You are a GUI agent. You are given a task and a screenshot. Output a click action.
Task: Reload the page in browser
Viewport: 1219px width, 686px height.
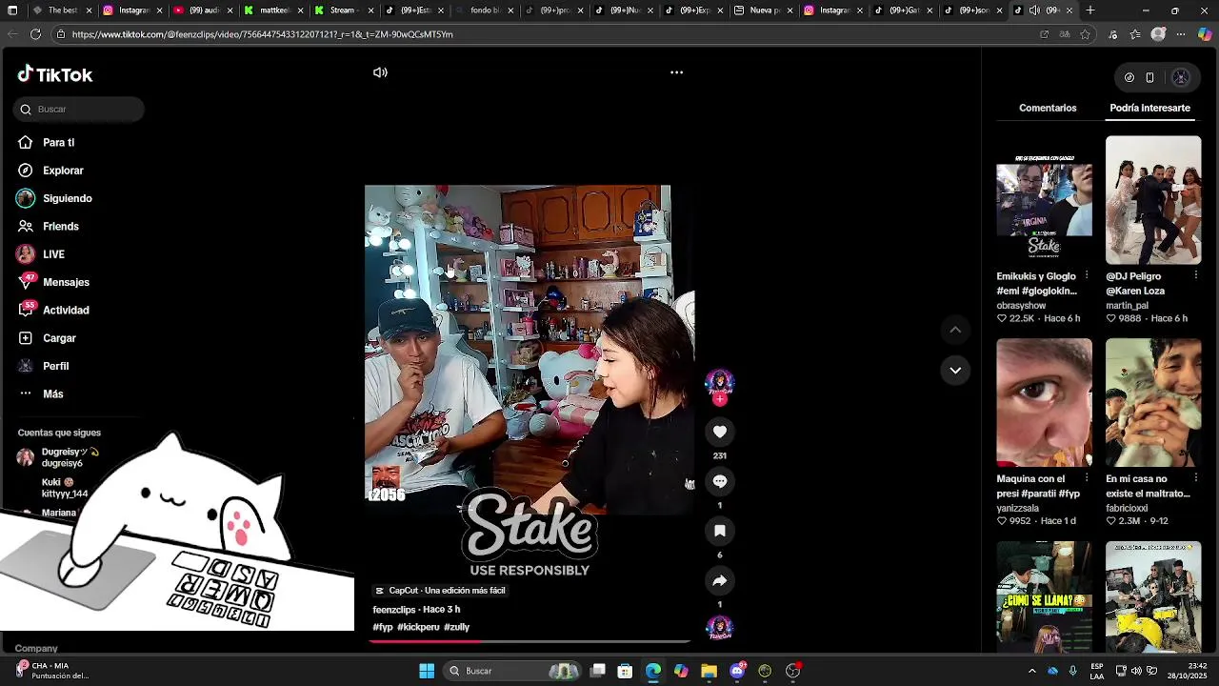click(x=35, y=34)
